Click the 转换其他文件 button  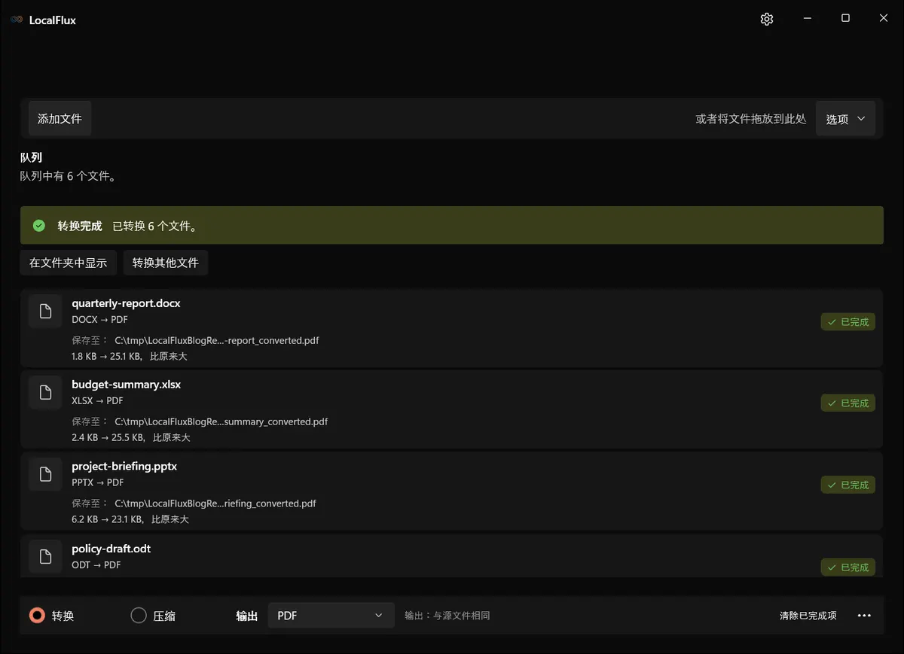[166, 263]
